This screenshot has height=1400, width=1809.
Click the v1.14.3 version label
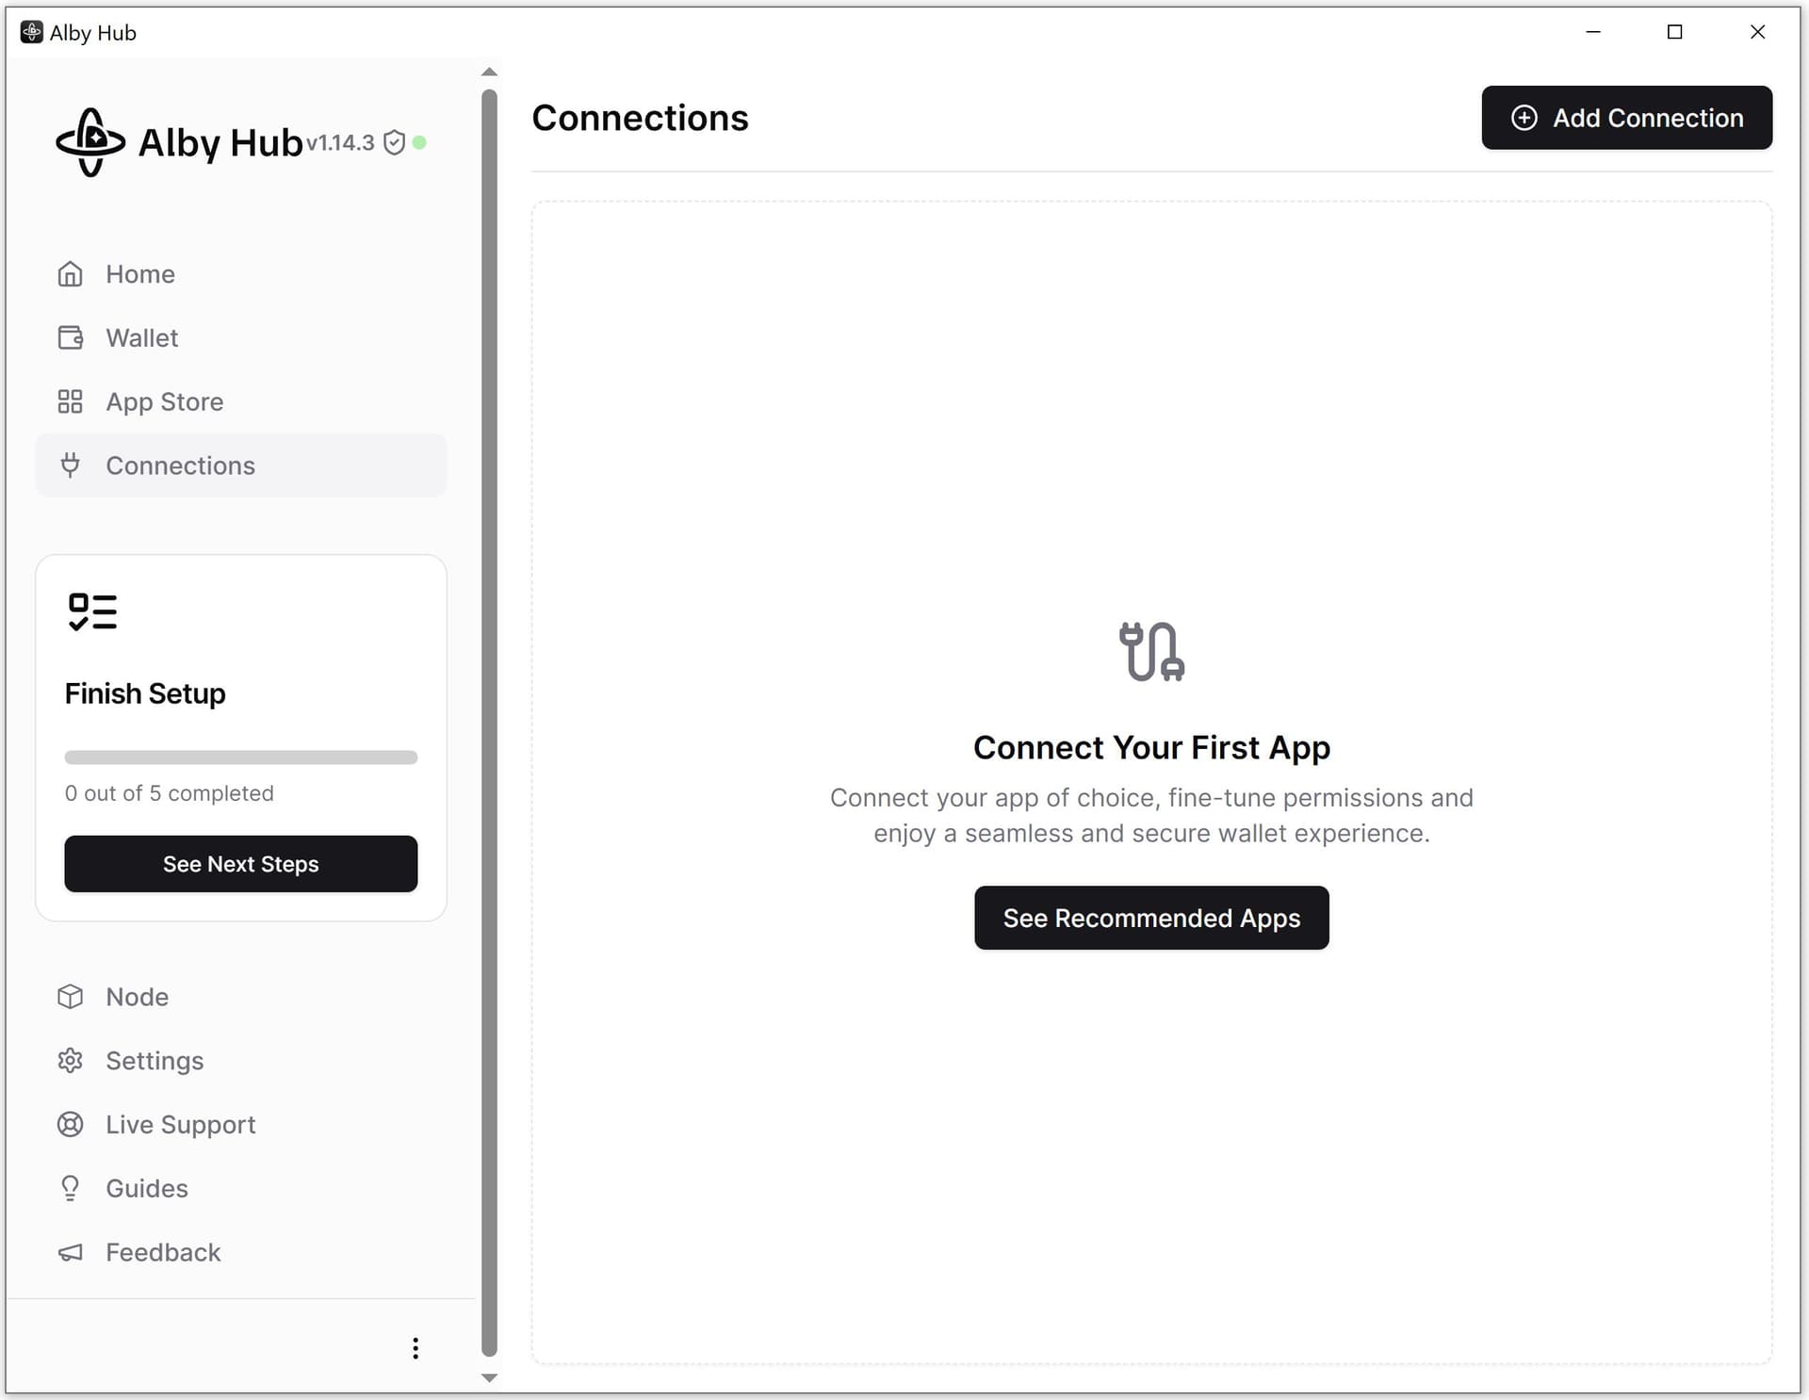pos(340,142)
